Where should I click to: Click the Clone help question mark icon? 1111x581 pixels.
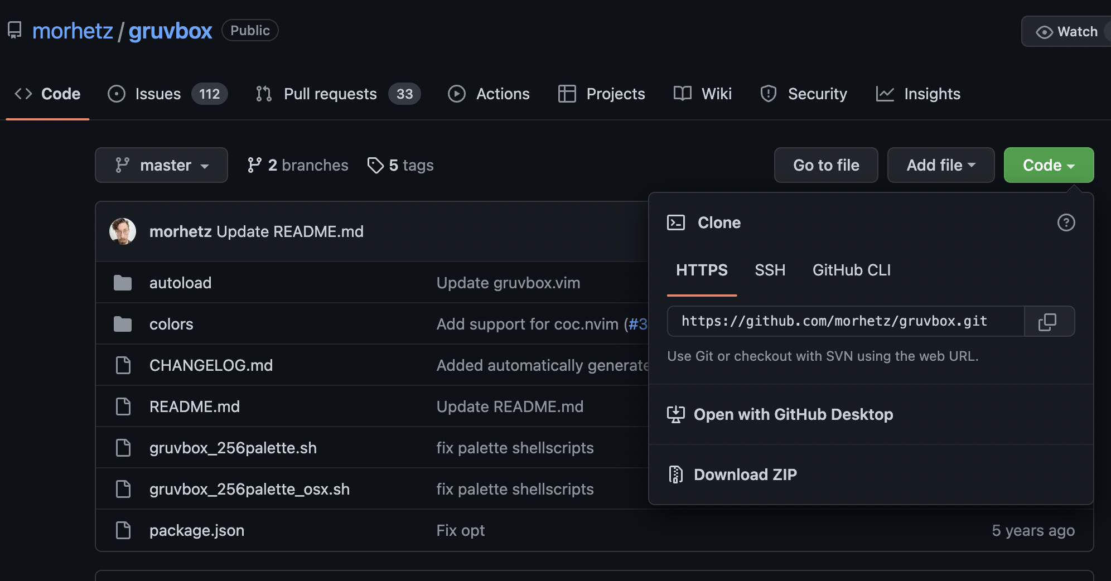(1066, 222)
